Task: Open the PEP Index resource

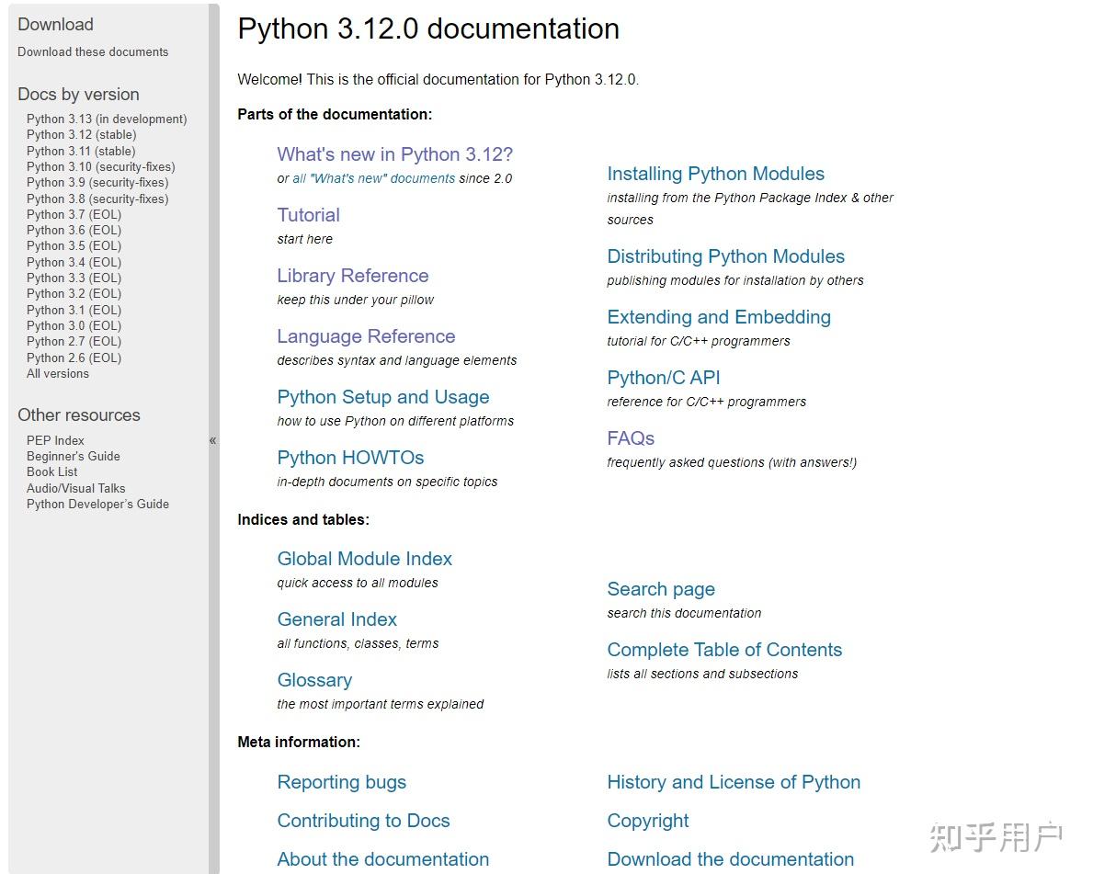Action: (x=55, y=439)
